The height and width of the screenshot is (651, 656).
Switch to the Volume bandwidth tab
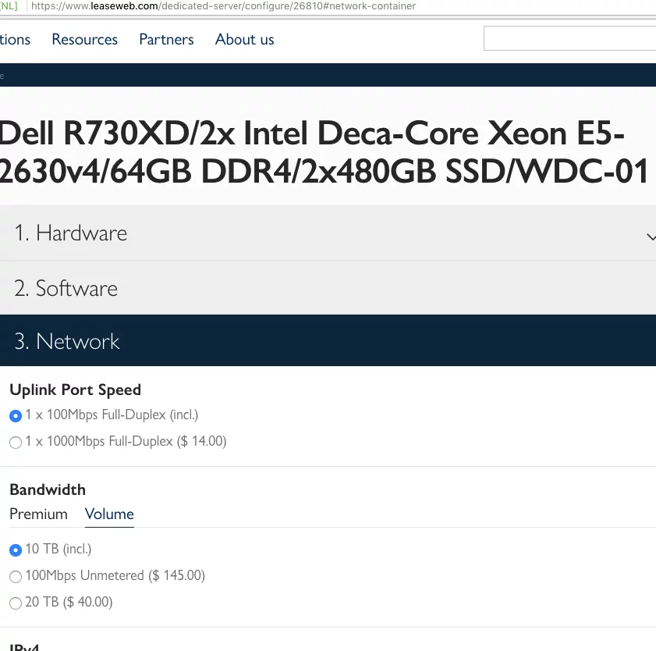point(109,514)
